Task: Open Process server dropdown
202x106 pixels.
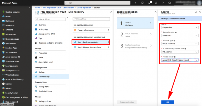Action: [x=180, y=60]
